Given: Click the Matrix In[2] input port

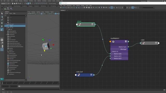Looking at the screenshot, I should click(x=110, y=58).
